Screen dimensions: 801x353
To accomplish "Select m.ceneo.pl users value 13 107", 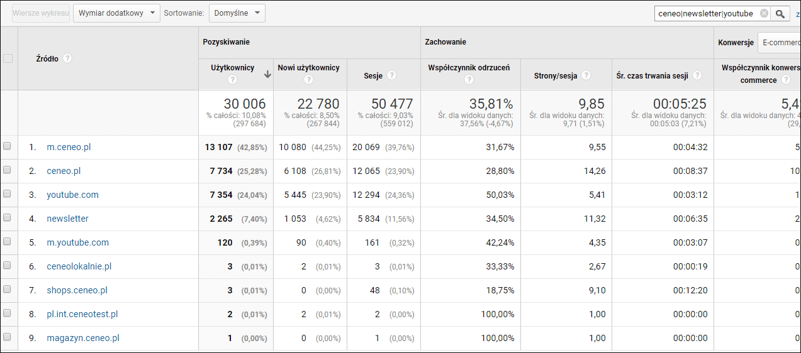I will [218, 147].
